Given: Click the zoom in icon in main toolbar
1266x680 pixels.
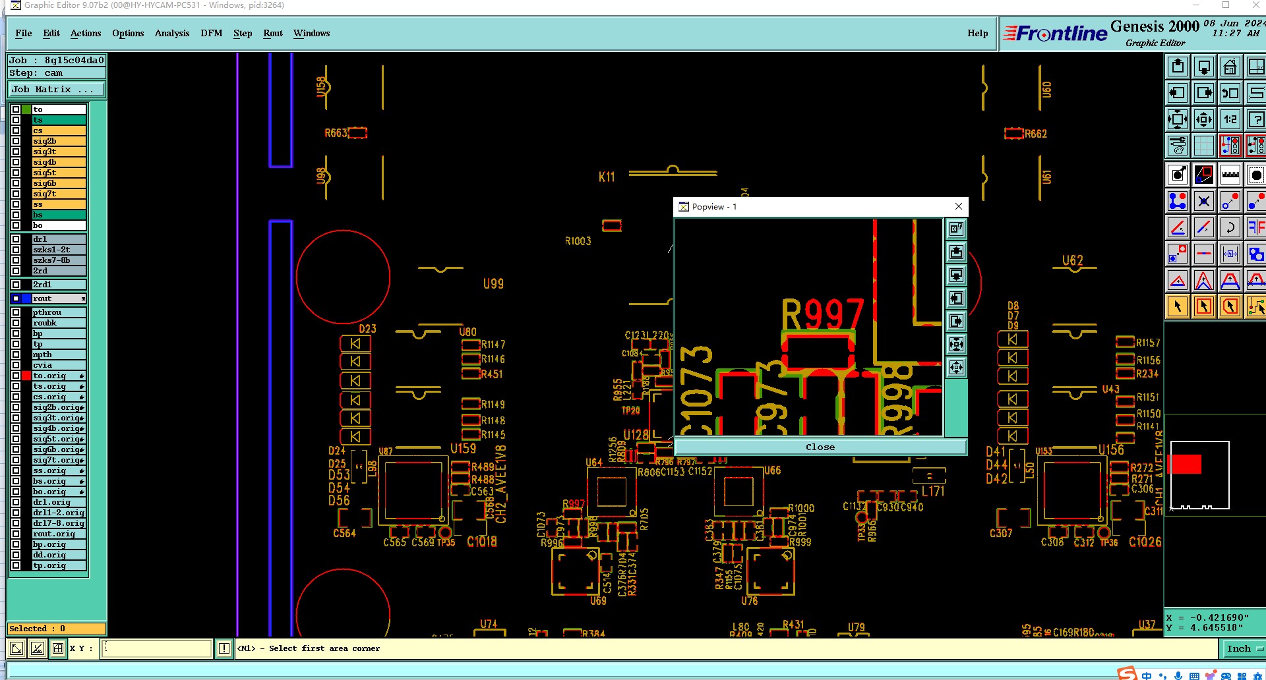Looking at the screenshot, I should click(x=1178, y=119).
